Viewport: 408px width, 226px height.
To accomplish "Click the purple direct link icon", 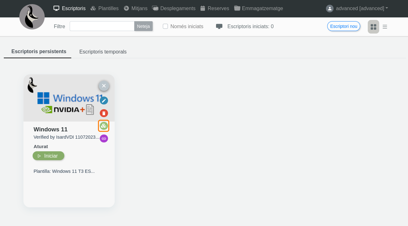I will click(x=104, y=139).
